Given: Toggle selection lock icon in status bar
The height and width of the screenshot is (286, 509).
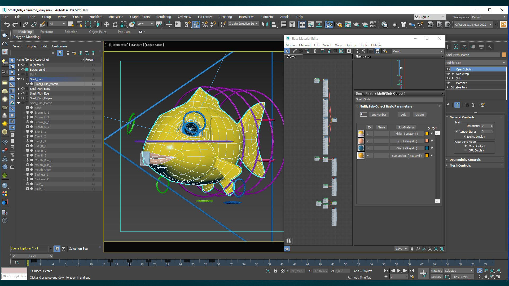Looking at the screenshot, I should click(x=275, y=271).
